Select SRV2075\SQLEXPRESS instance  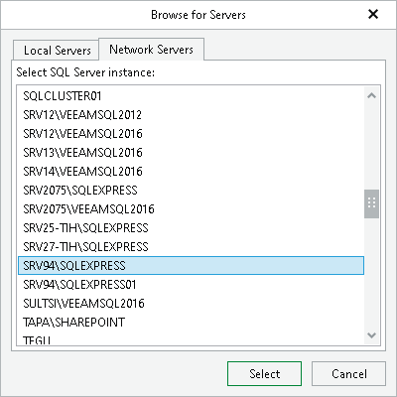point(191,191)
